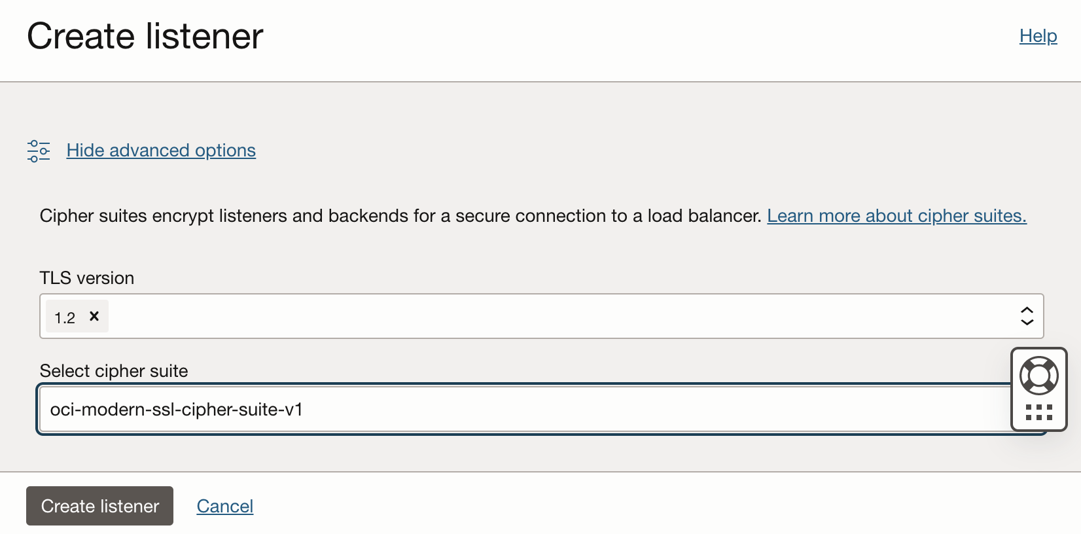
Task: Open the TLS version selection field
Action: 556,316
